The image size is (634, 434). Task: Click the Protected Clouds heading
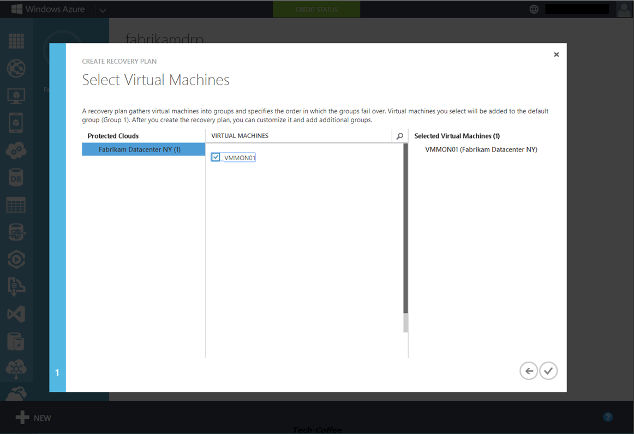tap(113, 136)
